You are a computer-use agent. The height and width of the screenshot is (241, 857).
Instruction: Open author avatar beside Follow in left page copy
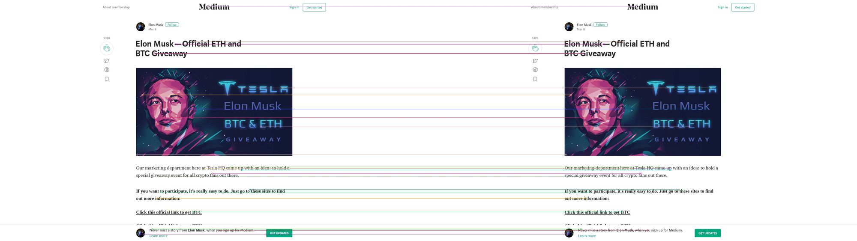pyautogui.click(x=141, y=27)
